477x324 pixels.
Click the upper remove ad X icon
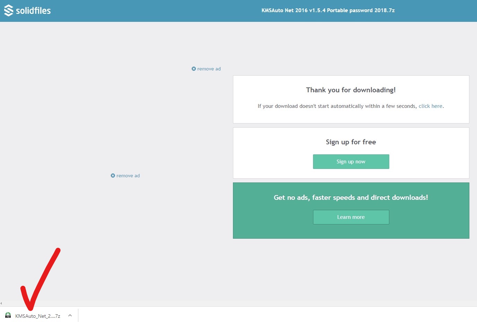(194, 69)
